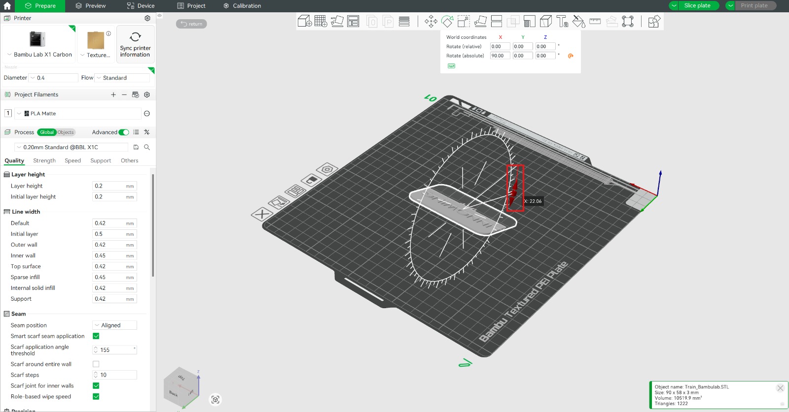Select the Measure ruler tool
Image resolution: width=789 pixels, height=412 pixels.
tap(595, 21)
